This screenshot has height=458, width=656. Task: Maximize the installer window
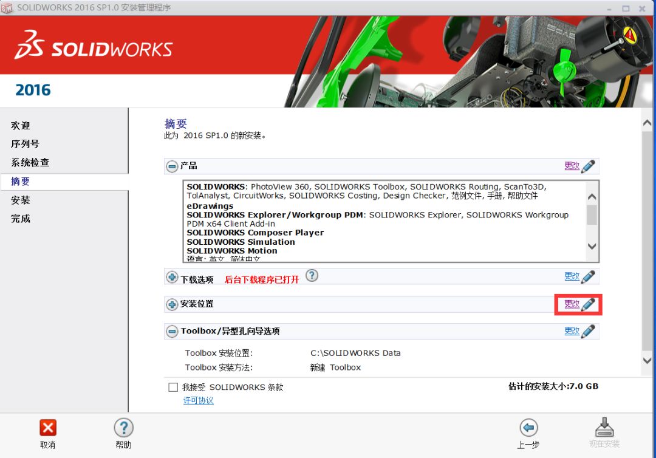pos(626,9)
